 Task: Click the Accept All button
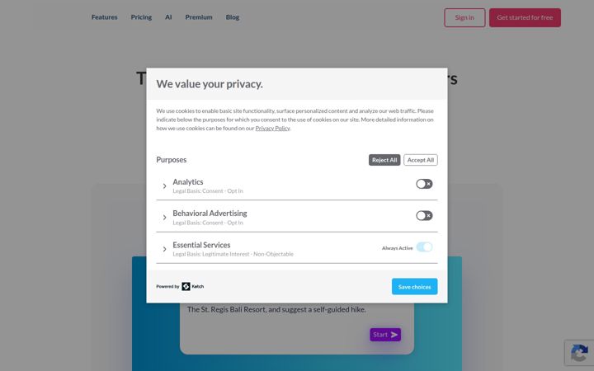pos(421,160)
